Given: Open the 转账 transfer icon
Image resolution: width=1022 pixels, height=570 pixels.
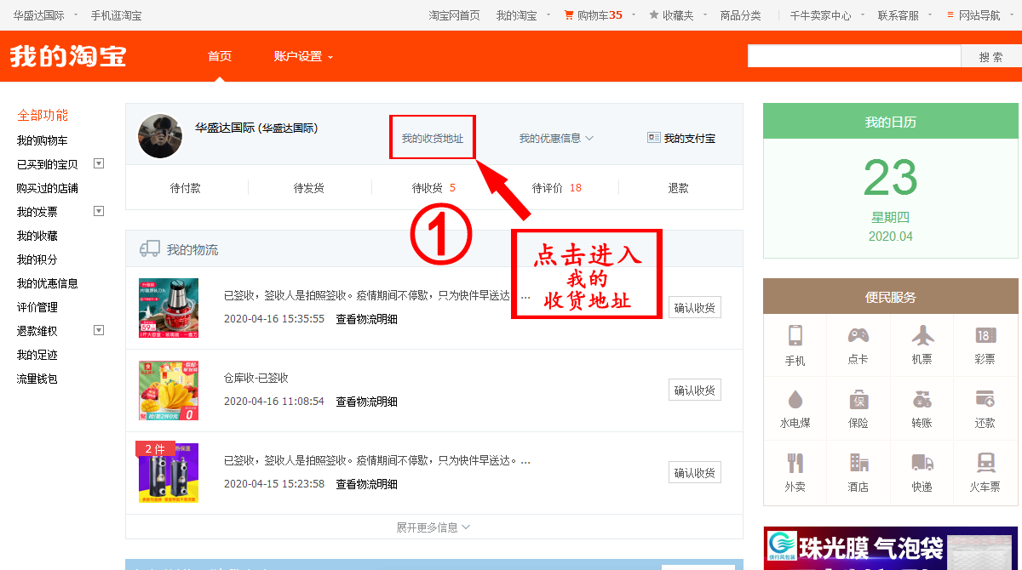Looking at the screenshot, I should pyautogui.click(x=922, y=398).
